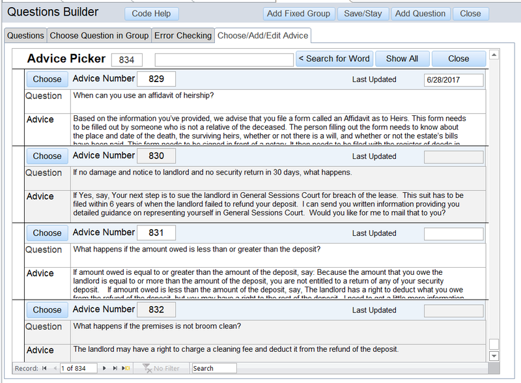The height and width of the screenshot is (383, 521).
Task: Jump to the first record navigation icon
Action: click(x=43, y=368)
